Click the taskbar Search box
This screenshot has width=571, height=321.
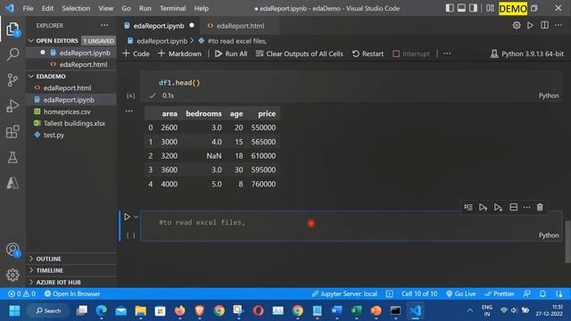pos(48,310)
